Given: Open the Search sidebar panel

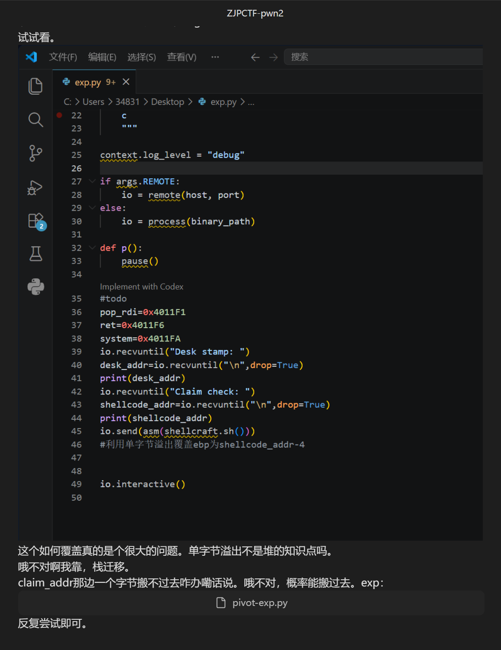Looking at the screenshot, I should coord(36,120).
